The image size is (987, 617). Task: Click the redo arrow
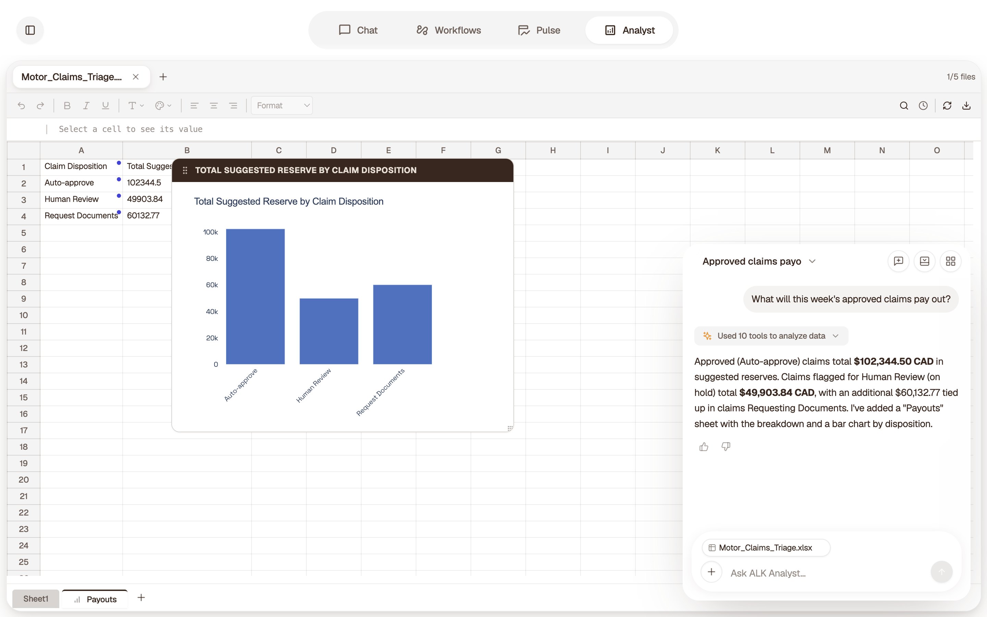[x=40, y=106]
